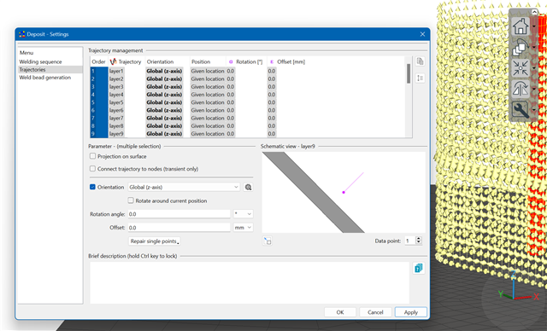Click the schematic view reset icon
547x331 pixels.
[x=268, y=241]
